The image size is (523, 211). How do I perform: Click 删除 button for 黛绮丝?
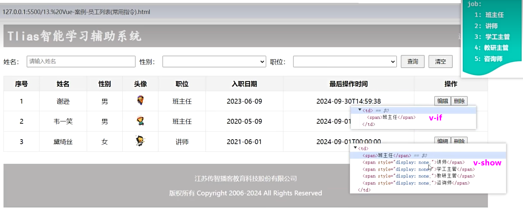[459, 141]
